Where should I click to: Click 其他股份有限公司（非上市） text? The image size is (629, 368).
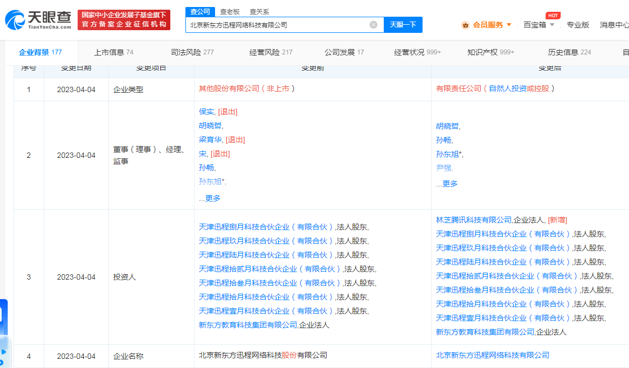[x=247, y=88]
